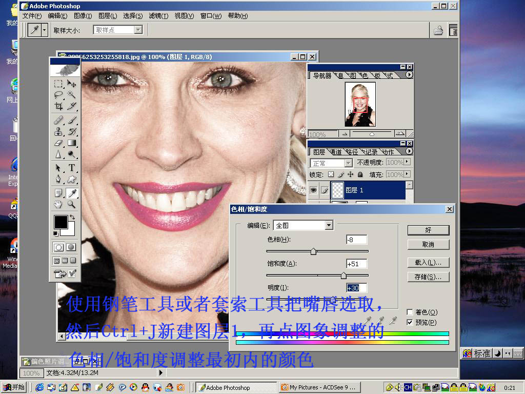Open the eyedropper tool preset picker arrow
Image resolution: width=525 pixels, height=394 pixels.
click(x=45, y=30)
